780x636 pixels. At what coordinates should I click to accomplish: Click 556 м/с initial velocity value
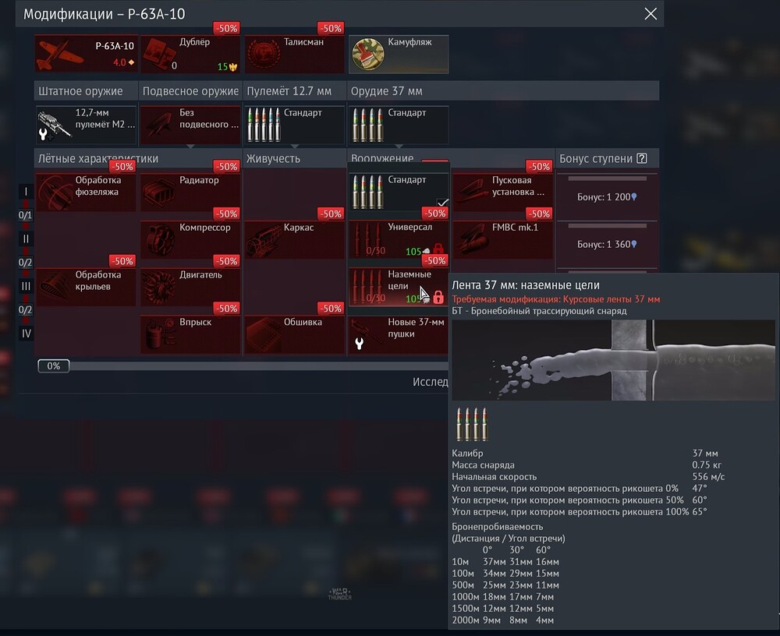coord(708,476)
